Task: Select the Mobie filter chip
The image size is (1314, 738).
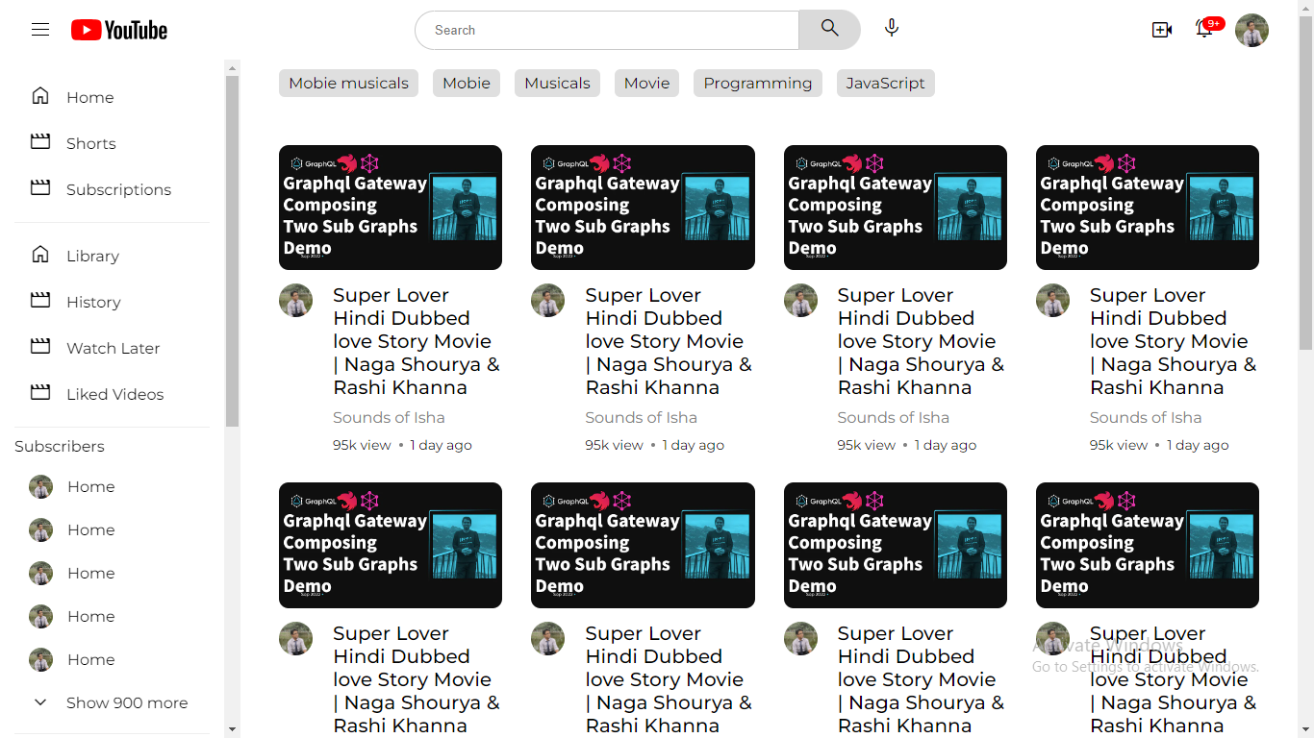Action: [x=467, y=83]
